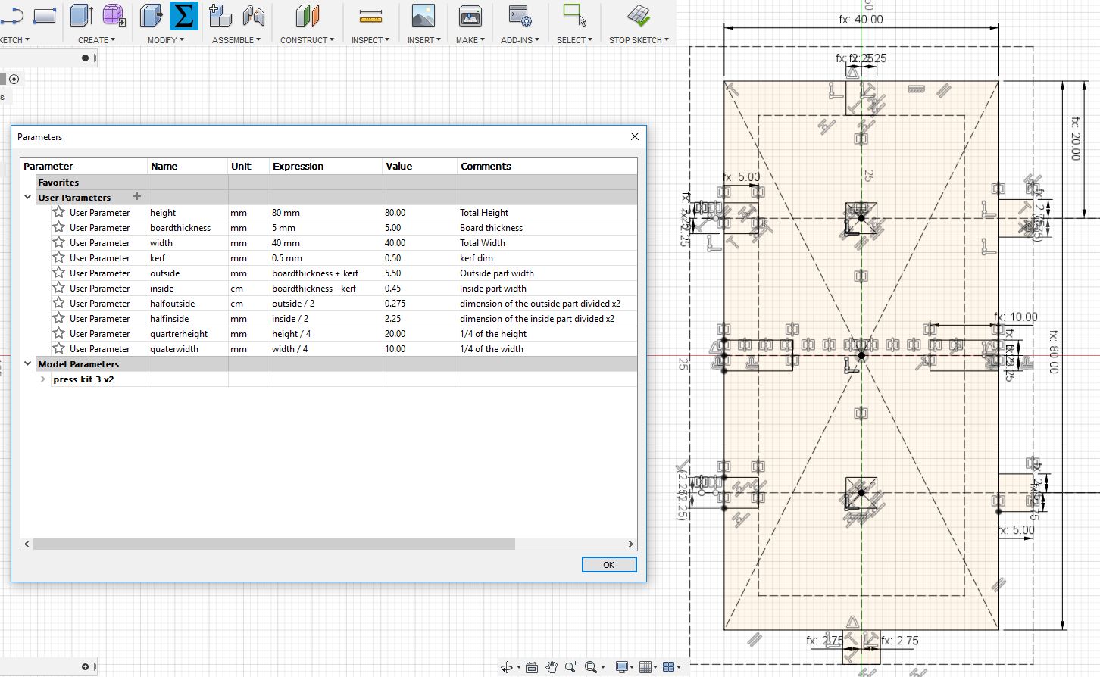This screenshot has height=677, width=1100.
Task: Open the Create Form purple mesh icon
Action: (x=114, y=15)
